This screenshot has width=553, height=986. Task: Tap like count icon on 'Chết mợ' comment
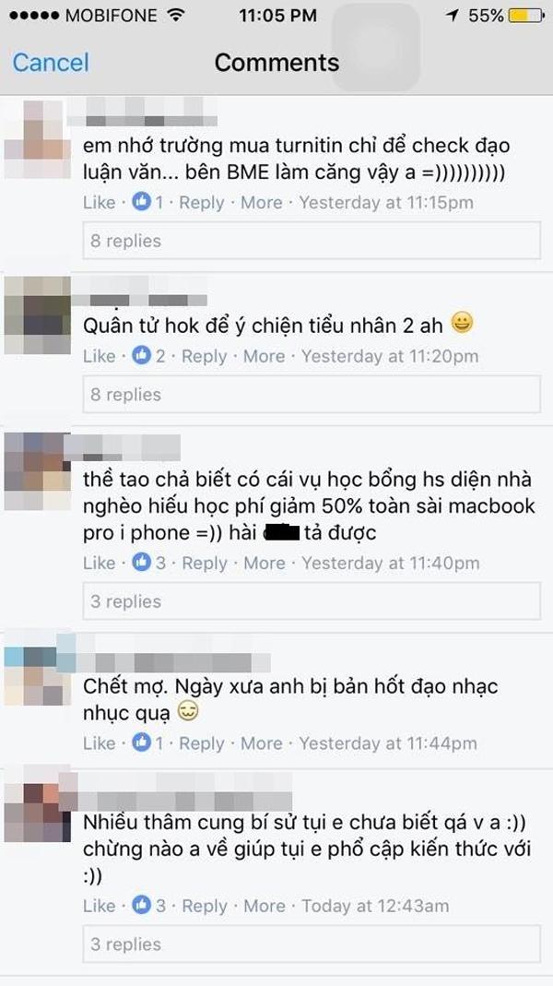click(x=142, y=742)
